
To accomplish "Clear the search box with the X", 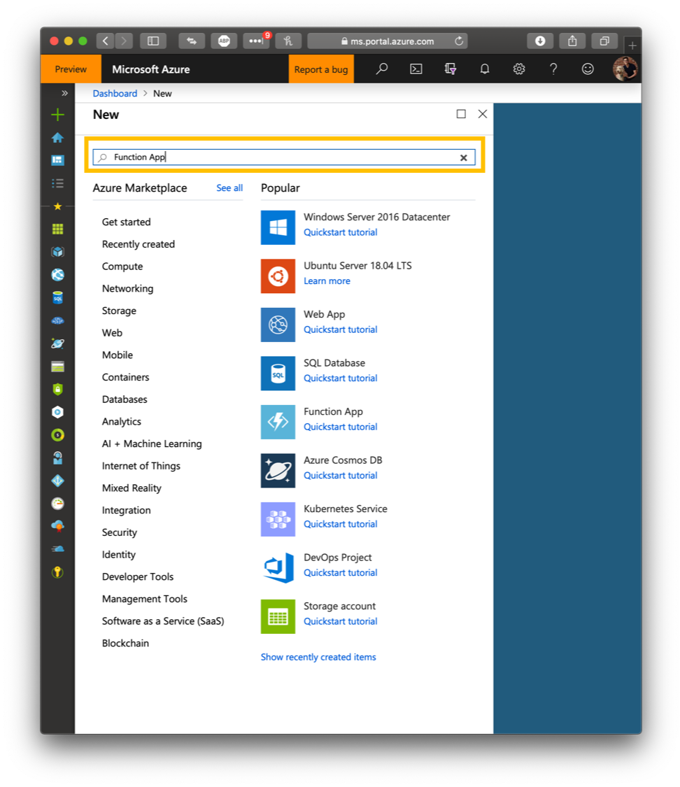I will [464, 157].
